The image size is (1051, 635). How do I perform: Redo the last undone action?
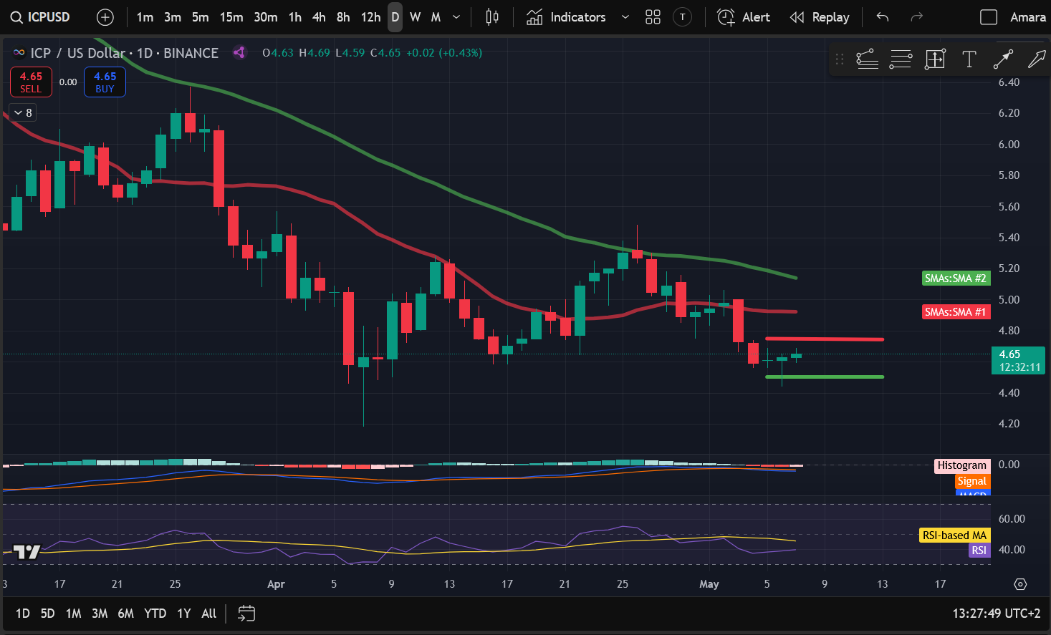coord(916,17)
